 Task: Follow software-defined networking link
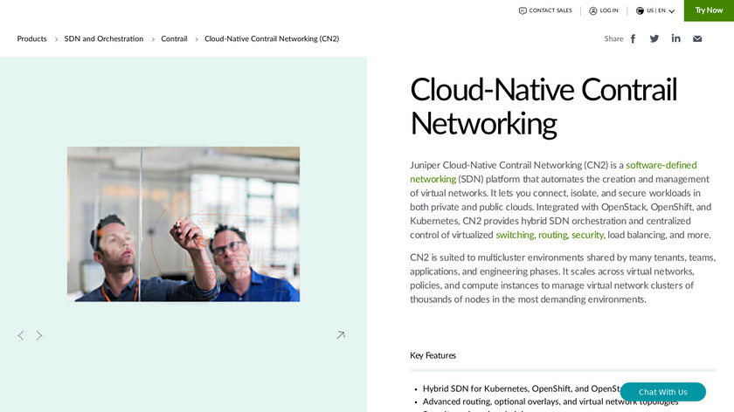click(x=661, y=165)
